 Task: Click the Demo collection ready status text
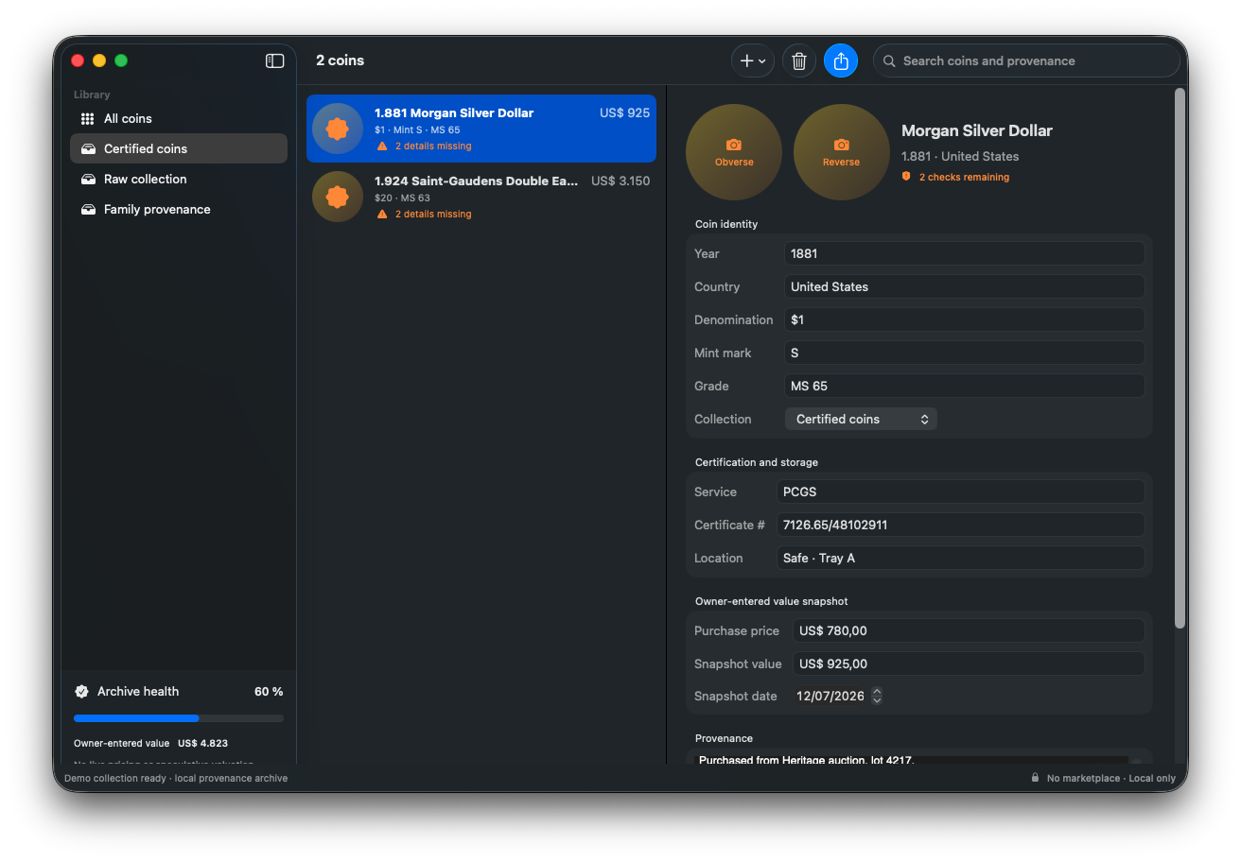(176, 778)
